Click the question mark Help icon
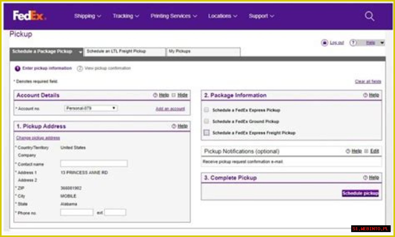Screen dimensions: 395x237 (x=353, y=43)
